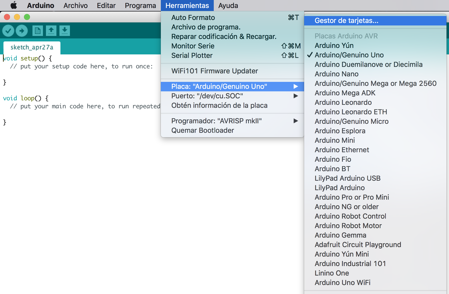Viewport: 449px width, 294px height.
Task: Select Arduino/Genuino Mega or Mega 2560
Action: 375,83
